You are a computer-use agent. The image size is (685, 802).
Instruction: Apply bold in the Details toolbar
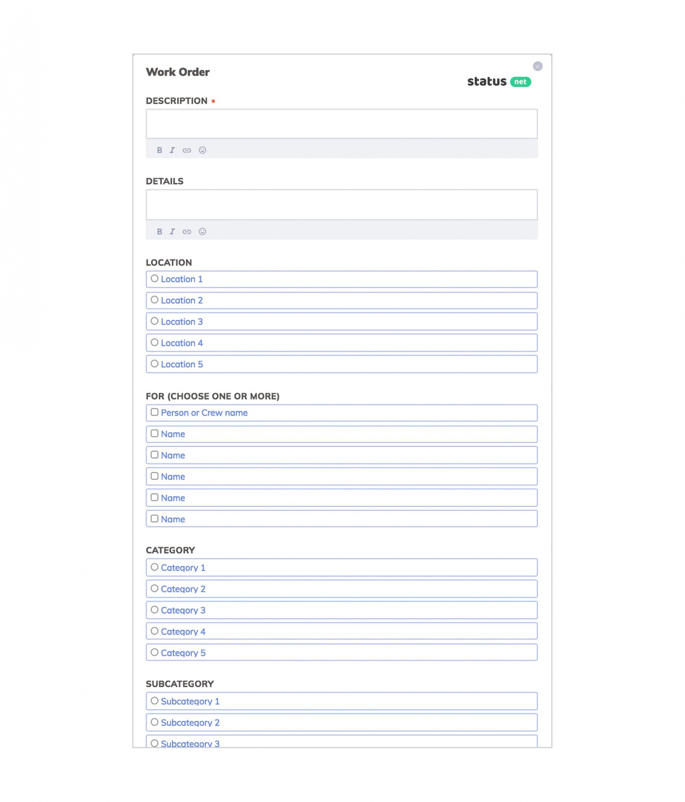(159, 231)
